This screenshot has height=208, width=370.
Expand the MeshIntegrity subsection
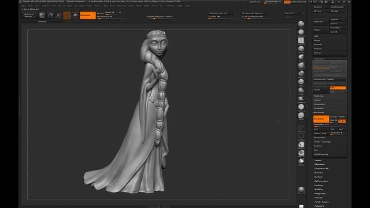(x=321, y=154)
